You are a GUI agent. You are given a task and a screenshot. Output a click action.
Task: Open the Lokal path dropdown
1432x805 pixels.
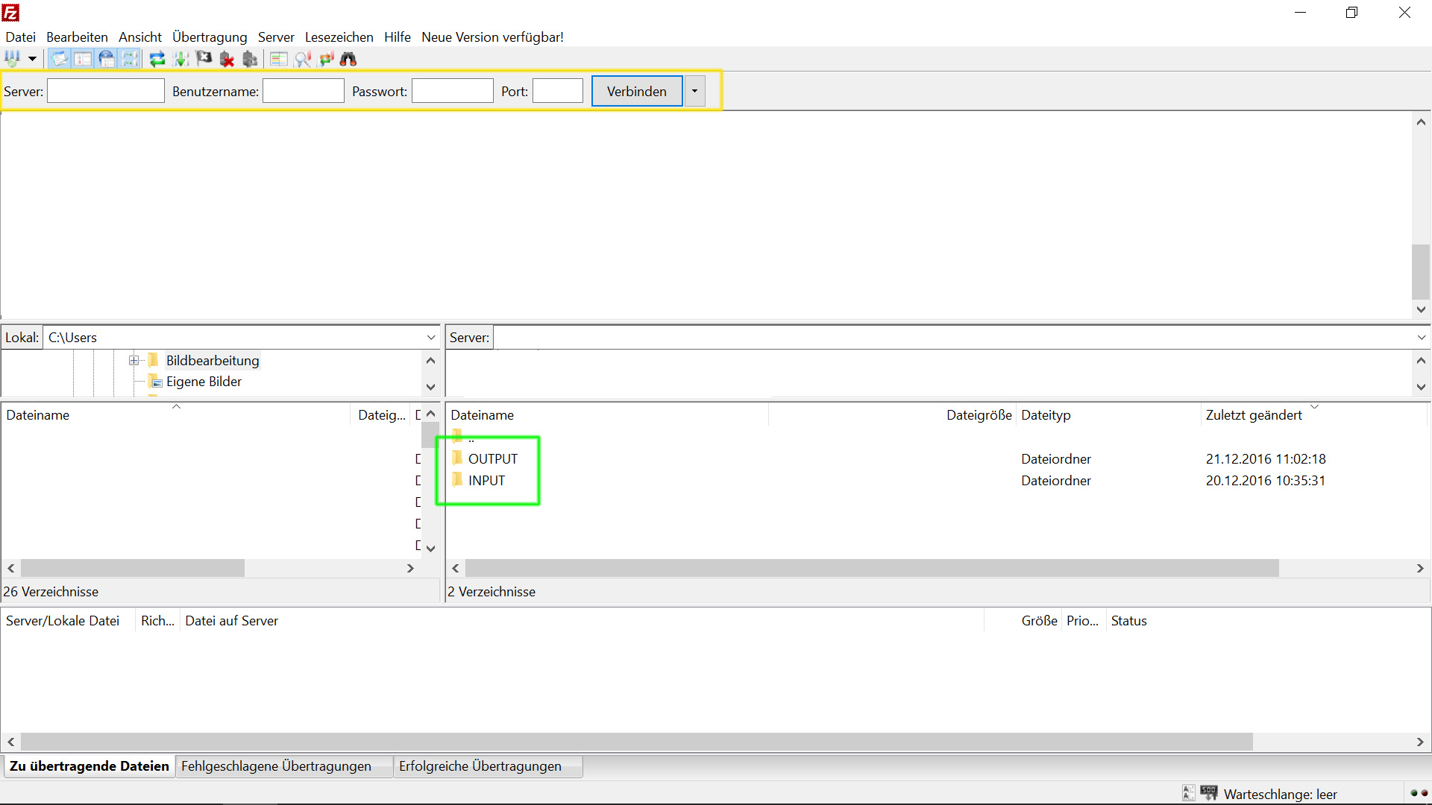coord(431,337)
